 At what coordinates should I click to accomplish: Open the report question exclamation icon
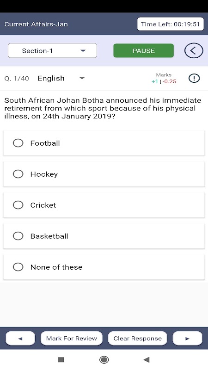[x=194, y=78]
